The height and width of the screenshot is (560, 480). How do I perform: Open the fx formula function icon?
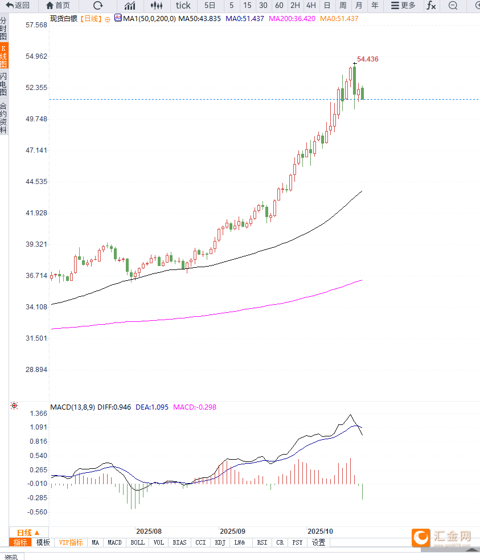click(432, 6)
